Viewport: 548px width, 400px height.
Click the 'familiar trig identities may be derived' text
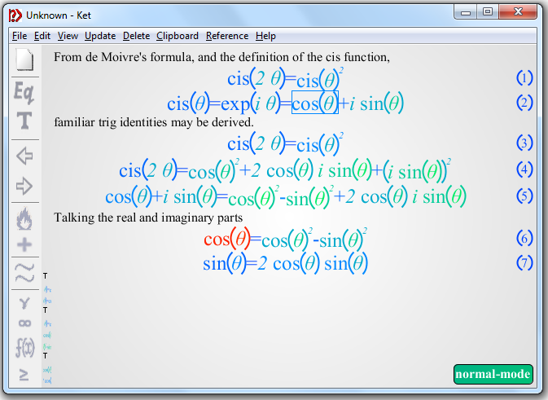(154, 122)
